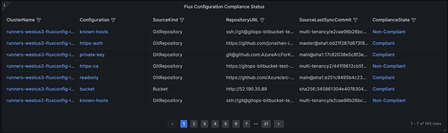Image resolution: width=448 pixels, height=133 pixels.
Task: Go to the next page arrow
Action: (279, 124)
